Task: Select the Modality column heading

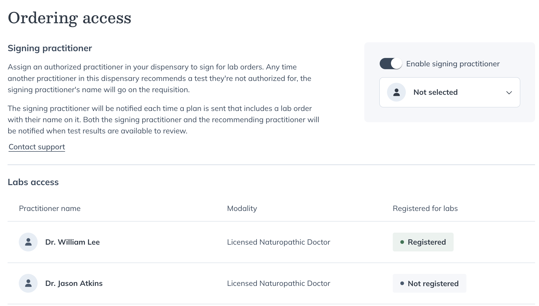Action: click(x=242, y=208)
